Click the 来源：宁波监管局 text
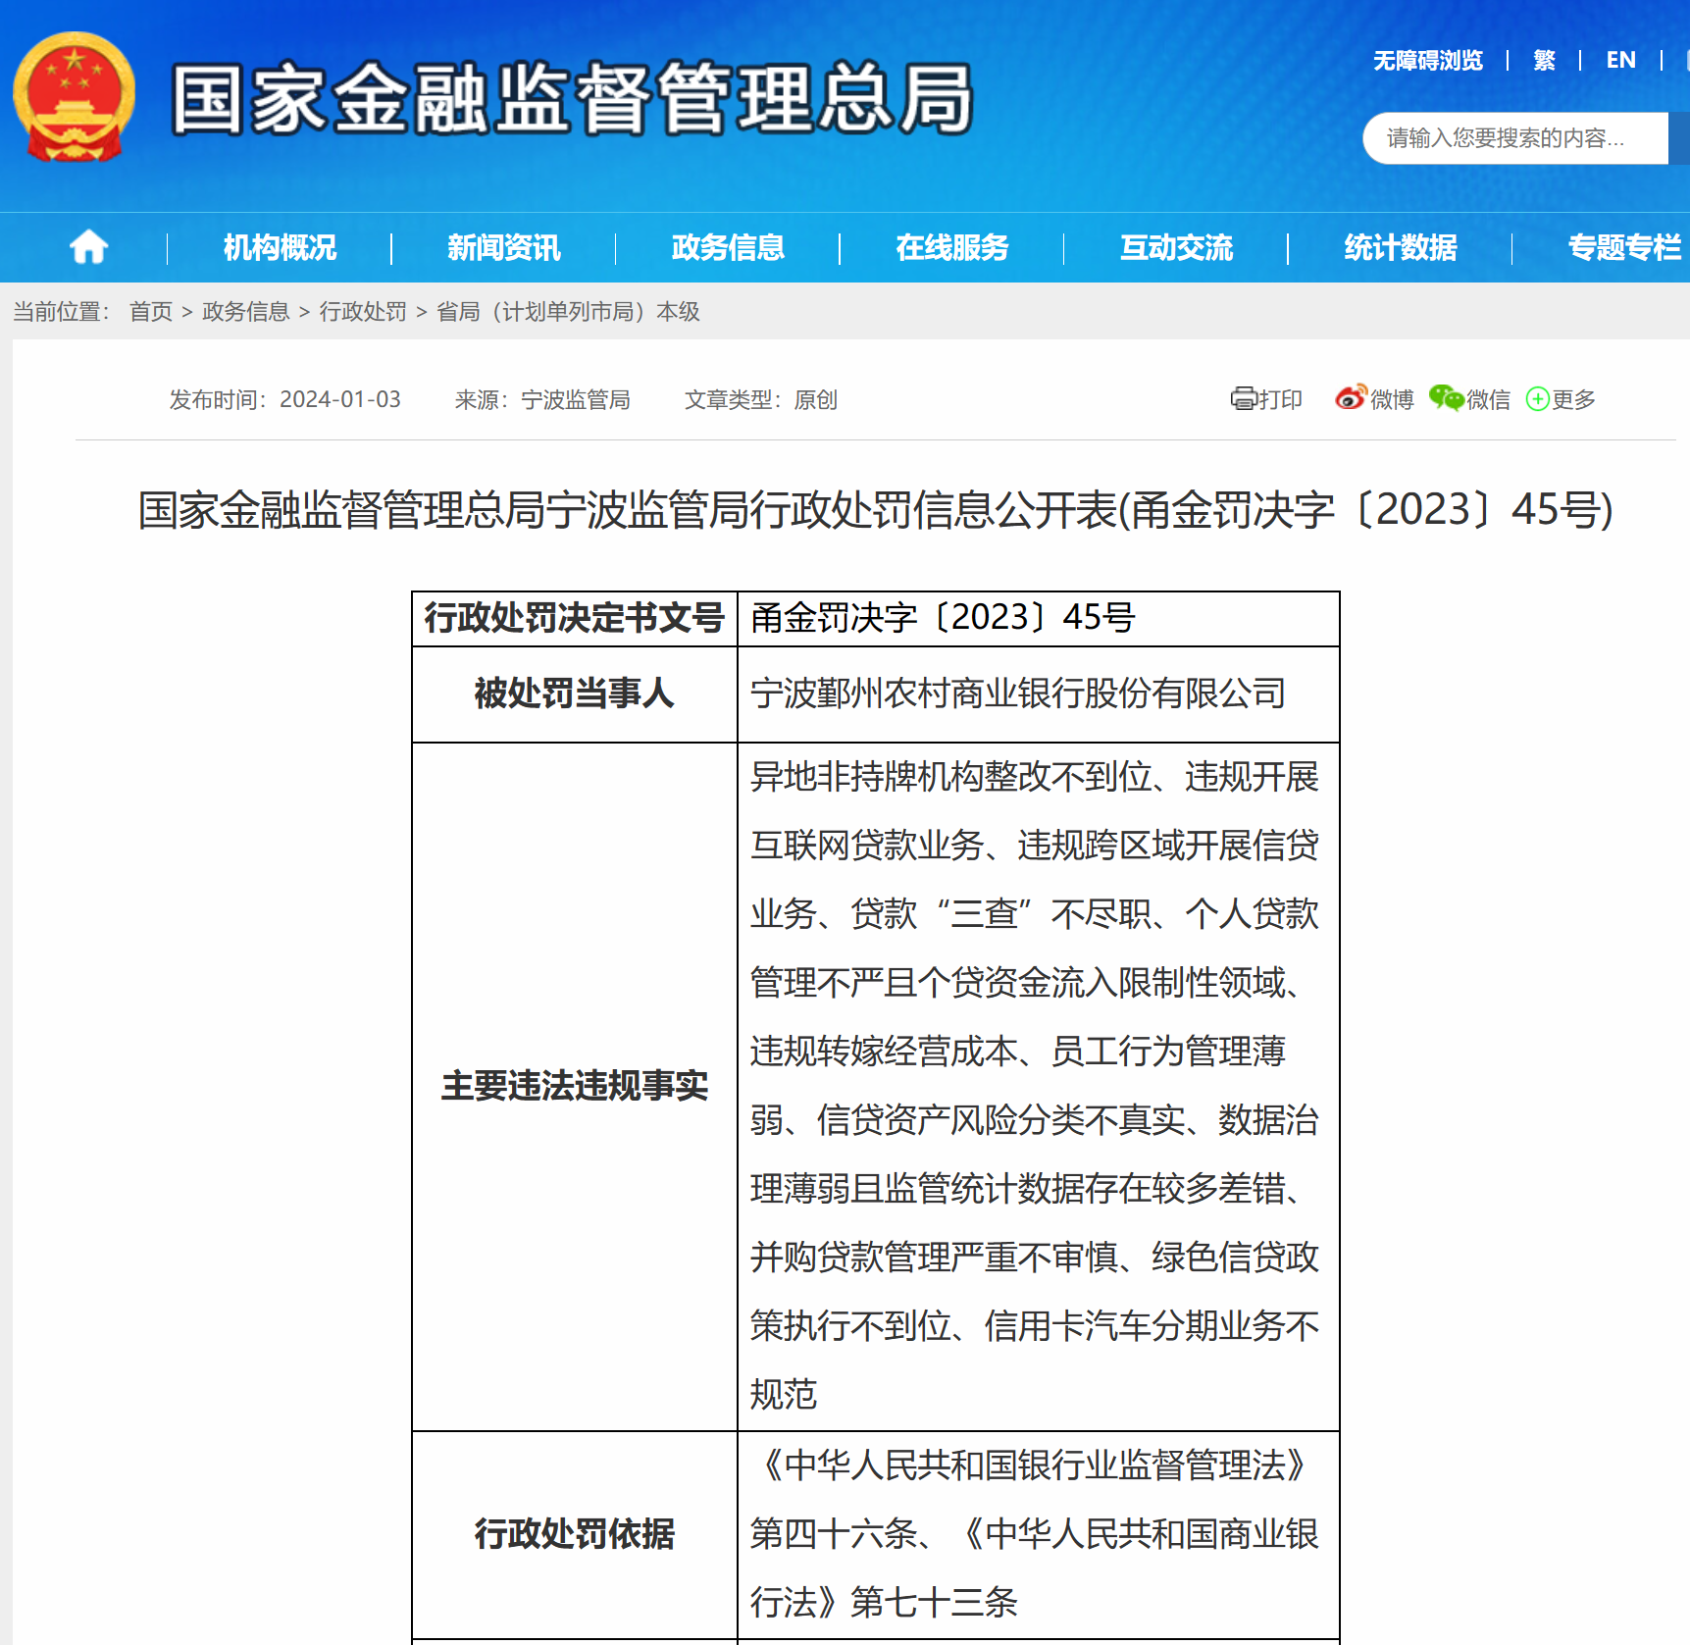 click(x=542, y=399)
